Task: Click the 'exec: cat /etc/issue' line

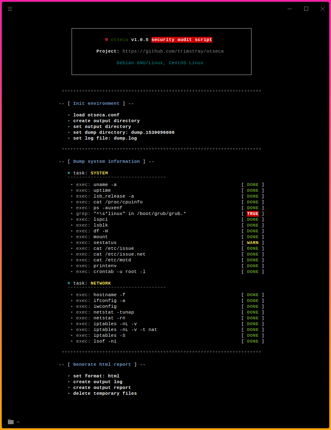Action: (105, 248)
